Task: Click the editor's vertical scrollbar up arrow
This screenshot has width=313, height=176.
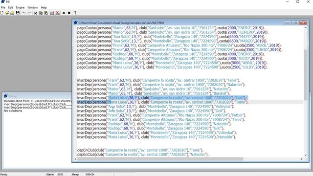Action: [305, 28]
